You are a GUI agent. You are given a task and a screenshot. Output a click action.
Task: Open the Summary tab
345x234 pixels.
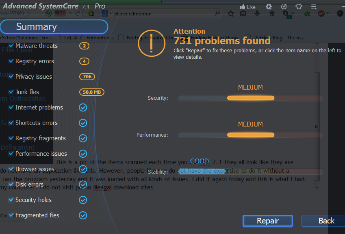click(54, 27)
